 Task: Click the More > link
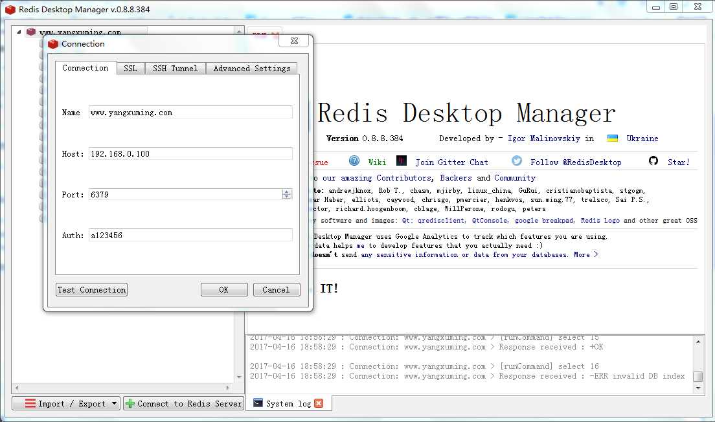[x=586, y=255]
